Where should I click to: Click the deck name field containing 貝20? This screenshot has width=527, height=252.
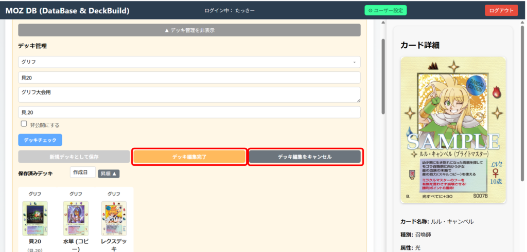pos(189,77)
